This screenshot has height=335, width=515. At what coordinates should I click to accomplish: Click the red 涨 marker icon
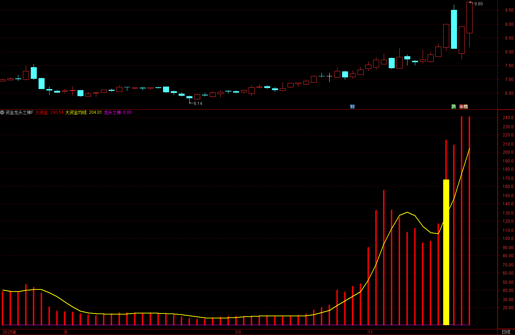[x=461, y=106]
